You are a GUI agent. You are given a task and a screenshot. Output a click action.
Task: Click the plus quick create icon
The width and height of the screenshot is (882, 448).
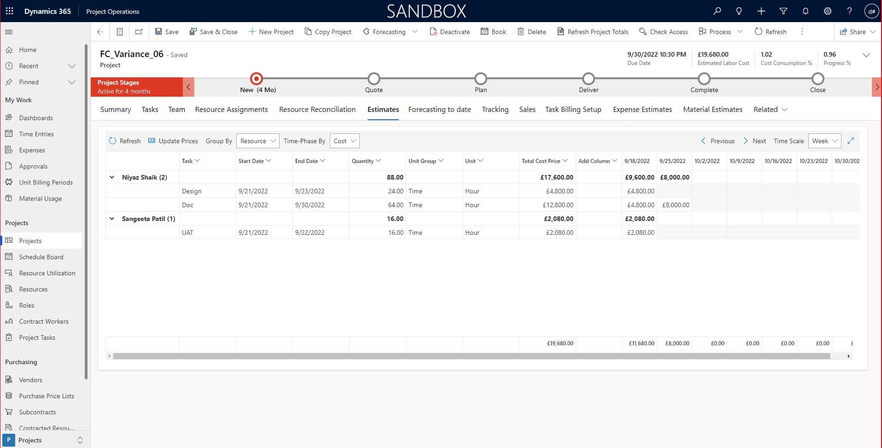coord(761,11)
